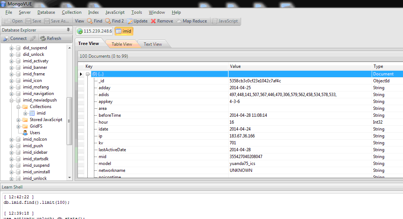Screen dimensions: 403x219
Task: Switch to the Text View tab
Action: point(153,44)
